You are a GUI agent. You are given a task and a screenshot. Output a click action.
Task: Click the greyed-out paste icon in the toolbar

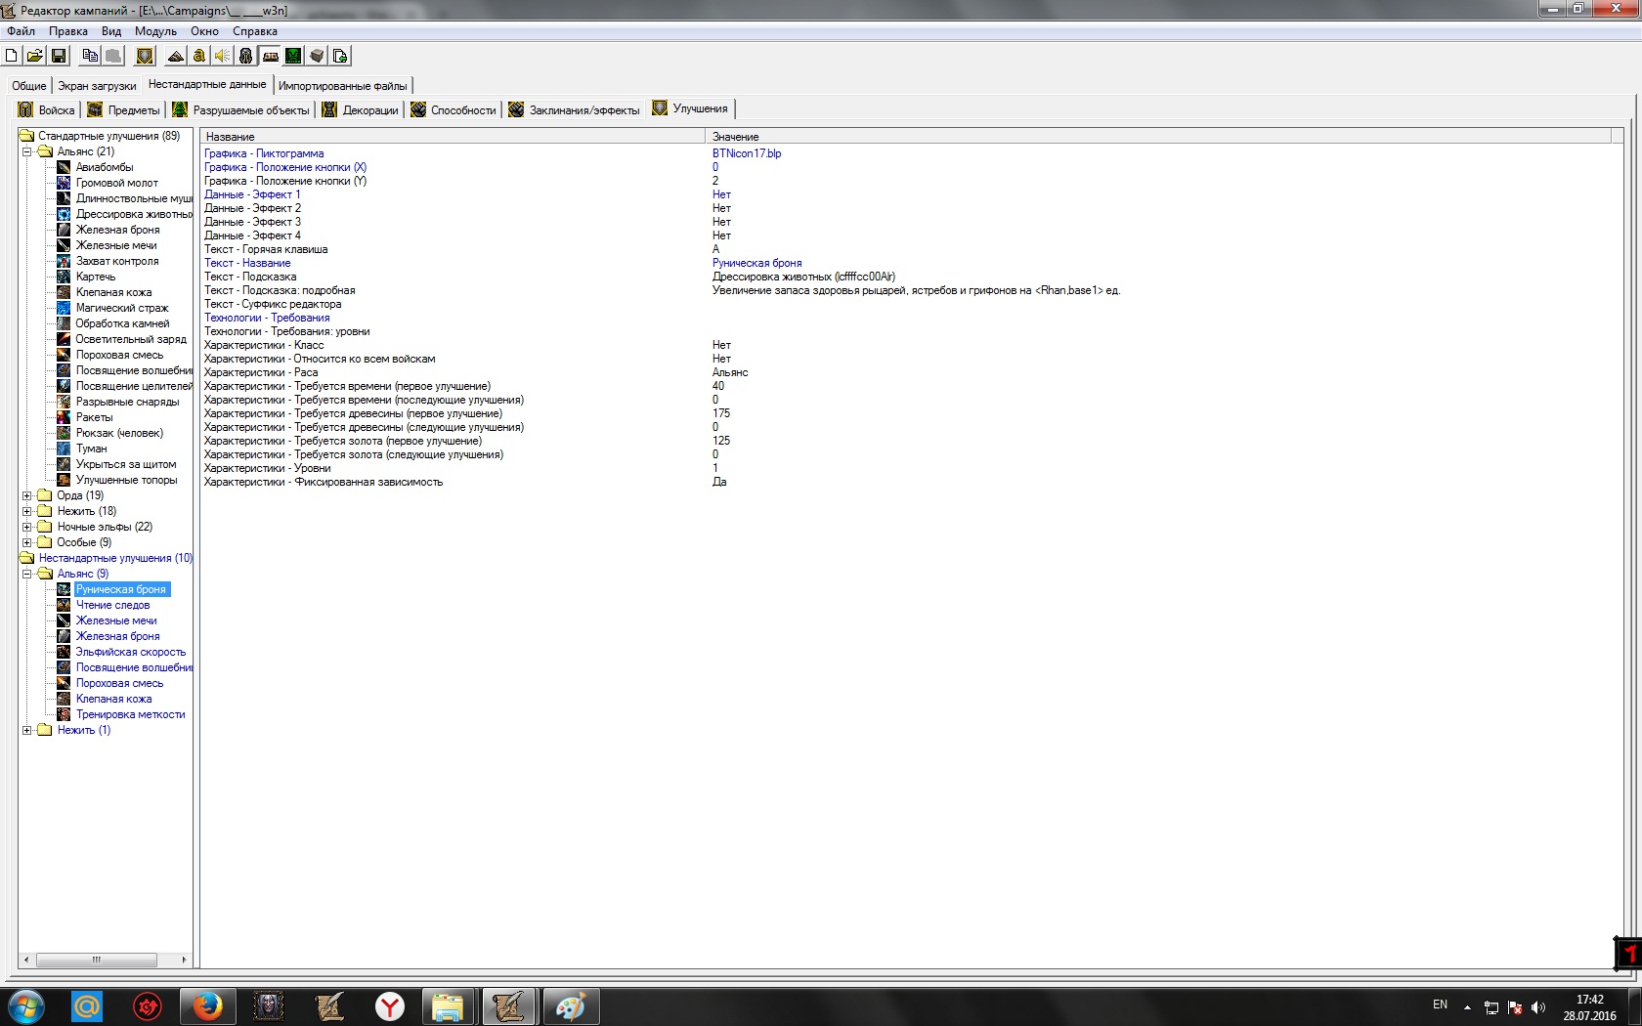(x=113, y=56)
